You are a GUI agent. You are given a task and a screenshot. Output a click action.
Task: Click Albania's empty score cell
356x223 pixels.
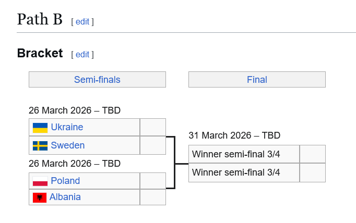coord(153,197)
